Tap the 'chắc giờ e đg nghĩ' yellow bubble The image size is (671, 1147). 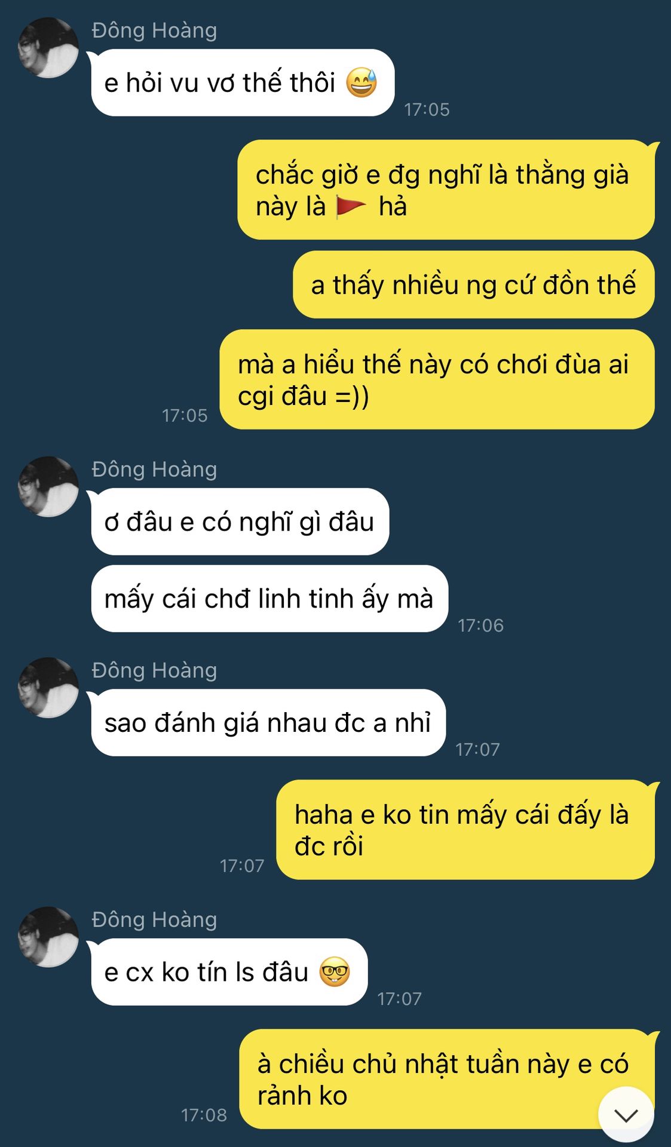446,190
